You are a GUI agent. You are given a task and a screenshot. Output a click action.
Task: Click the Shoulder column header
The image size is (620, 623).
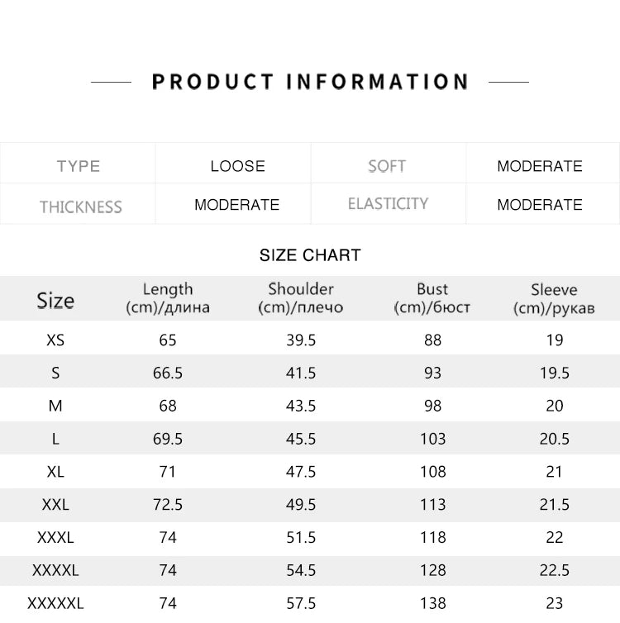pyautogui.click(x=300, y=298)
